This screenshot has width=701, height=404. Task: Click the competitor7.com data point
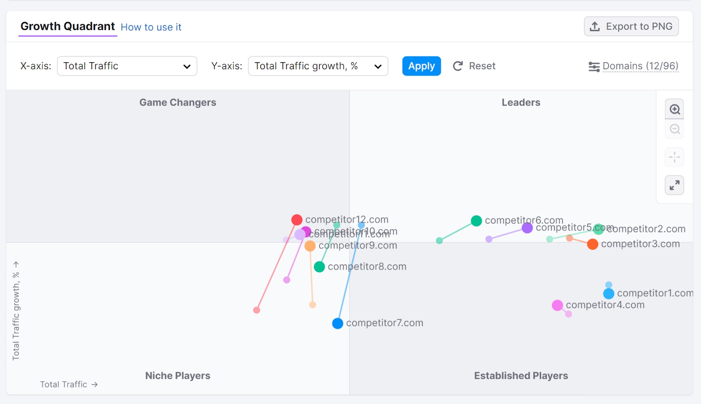pyautogui.click(x=337, y=323)
